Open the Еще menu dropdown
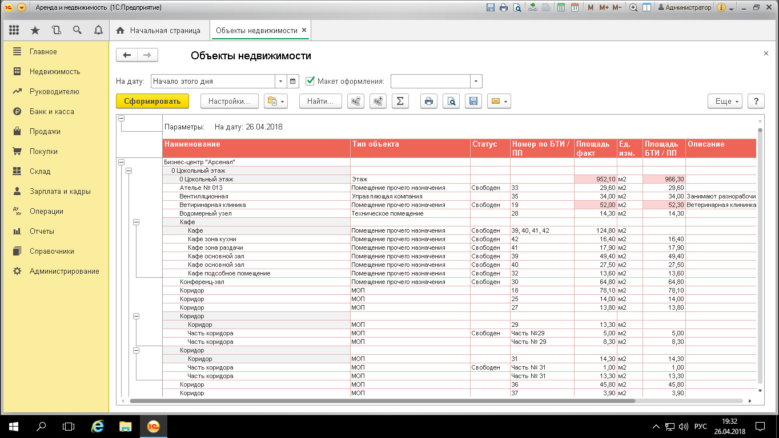Image resolution: width=779 pixels, height=438 pixels. click(x=725, y=101)
